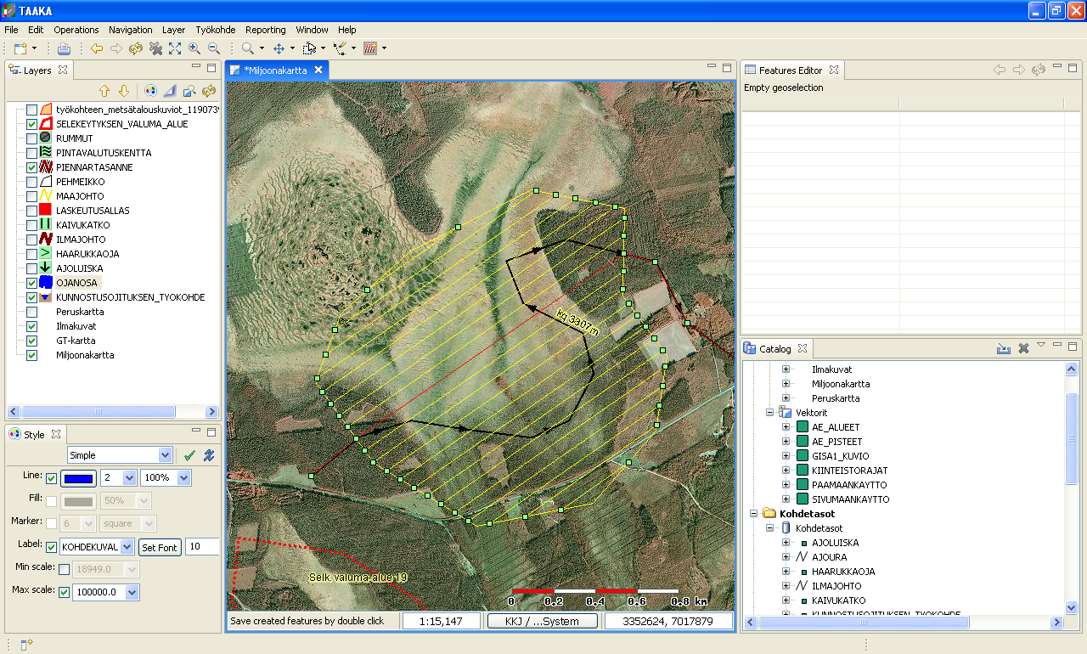Click the print icon in toolbar
The image size is (1087, 654).
pyautogui.click(x=64, y=48)
